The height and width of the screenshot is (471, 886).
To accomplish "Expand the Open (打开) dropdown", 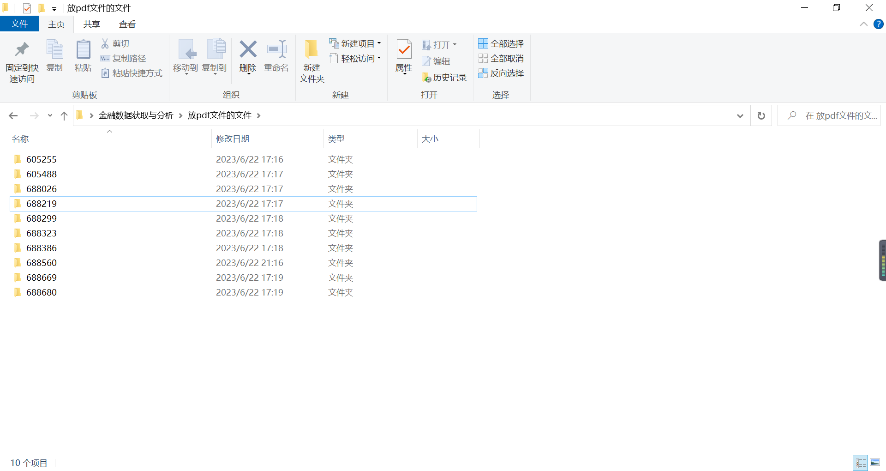I will [x=439, y=45].
